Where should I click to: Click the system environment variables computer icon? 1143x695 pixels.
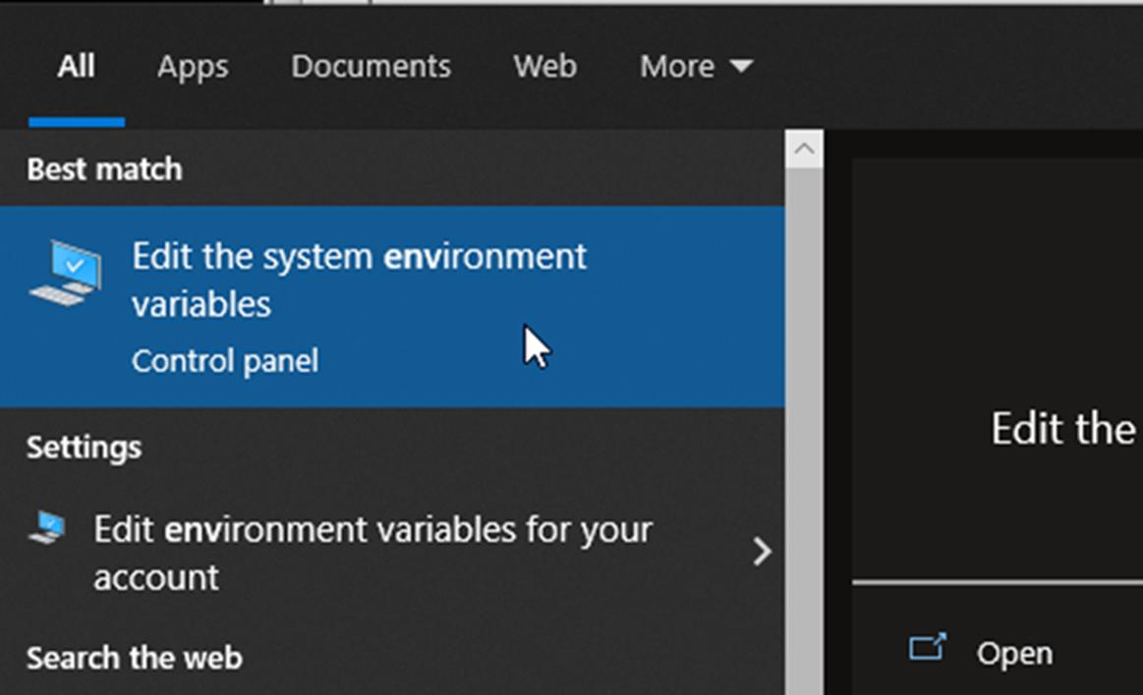coord(65,274)
